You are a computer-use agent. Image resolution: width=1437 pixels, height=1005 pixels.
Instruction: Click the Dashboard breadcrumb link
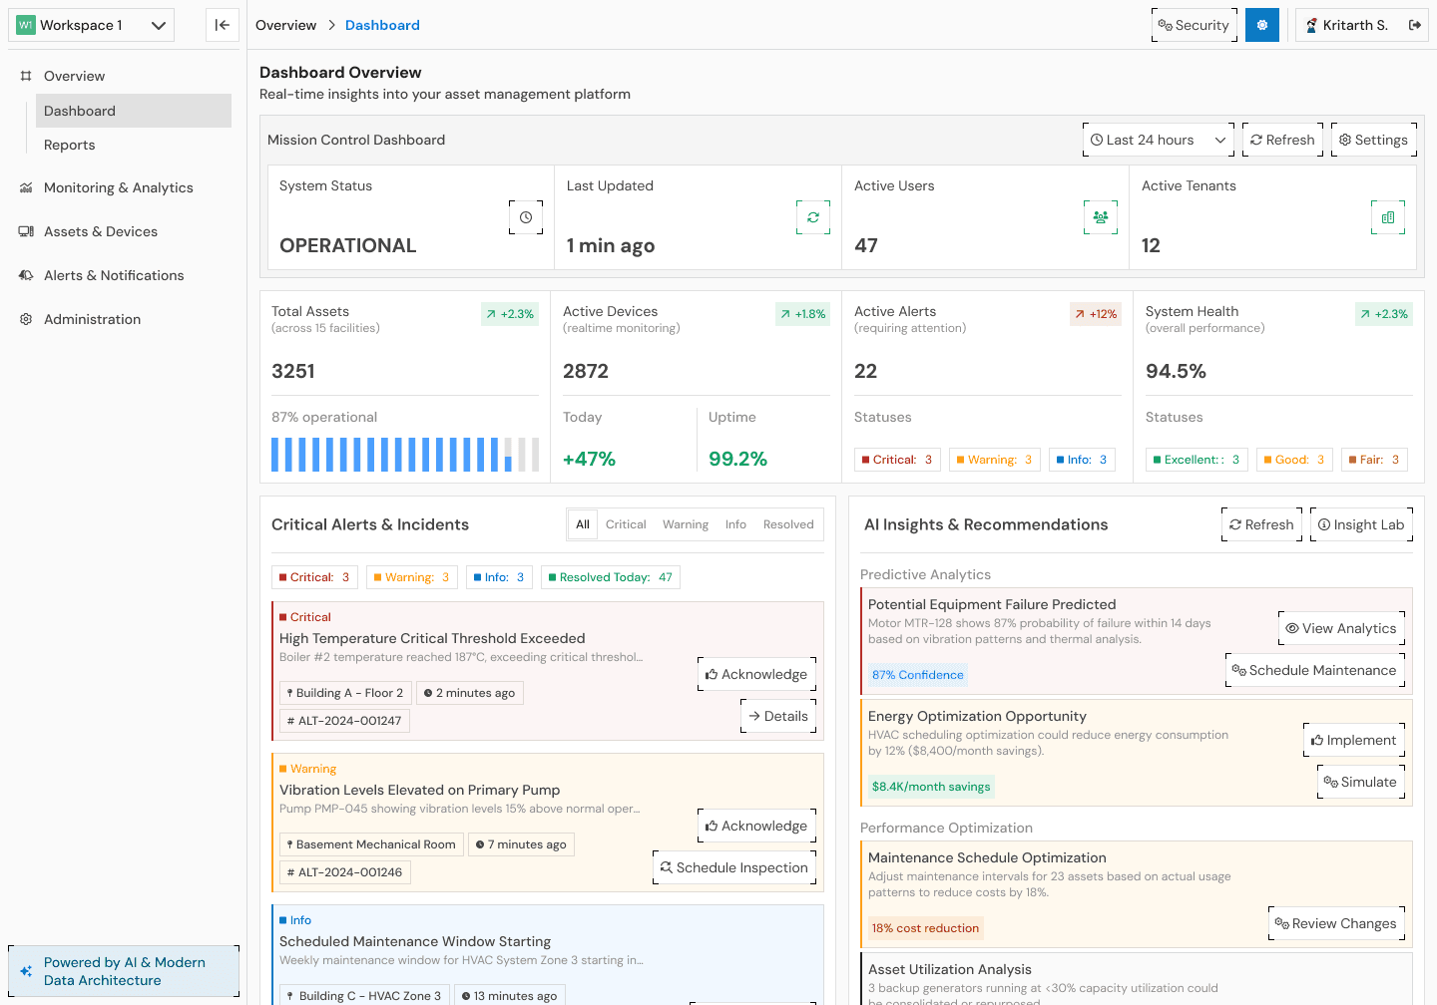[x=382, y=25]
